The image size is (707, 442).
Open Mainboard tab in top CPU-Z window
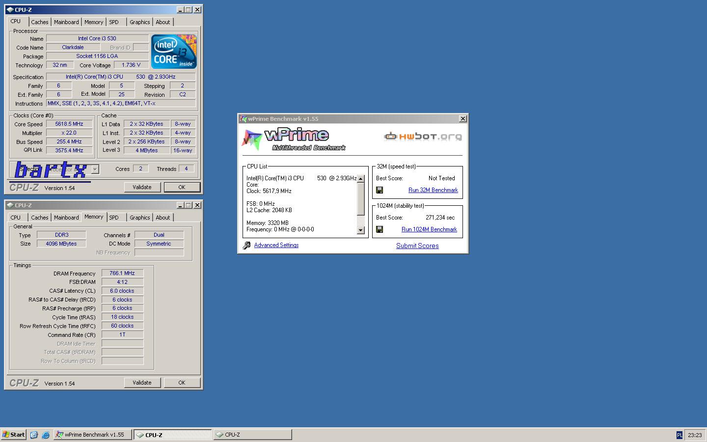coord(66,22)
